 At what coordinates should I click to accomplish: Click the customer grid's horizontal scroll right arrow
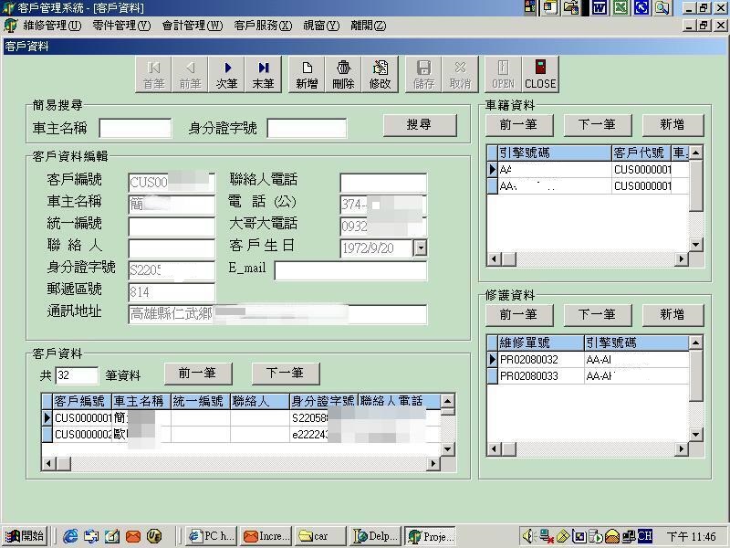[x=434, y=463]
